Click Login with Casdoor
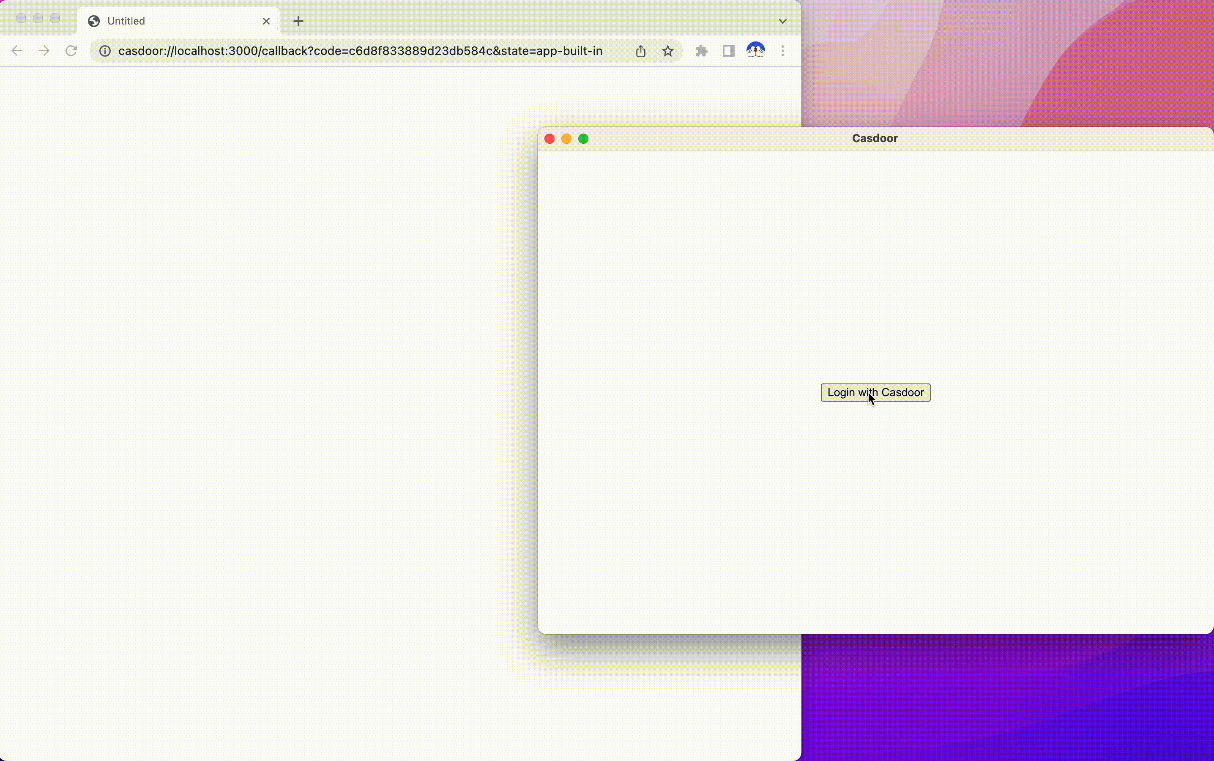The image size is (1214, 761). (875, 392)
